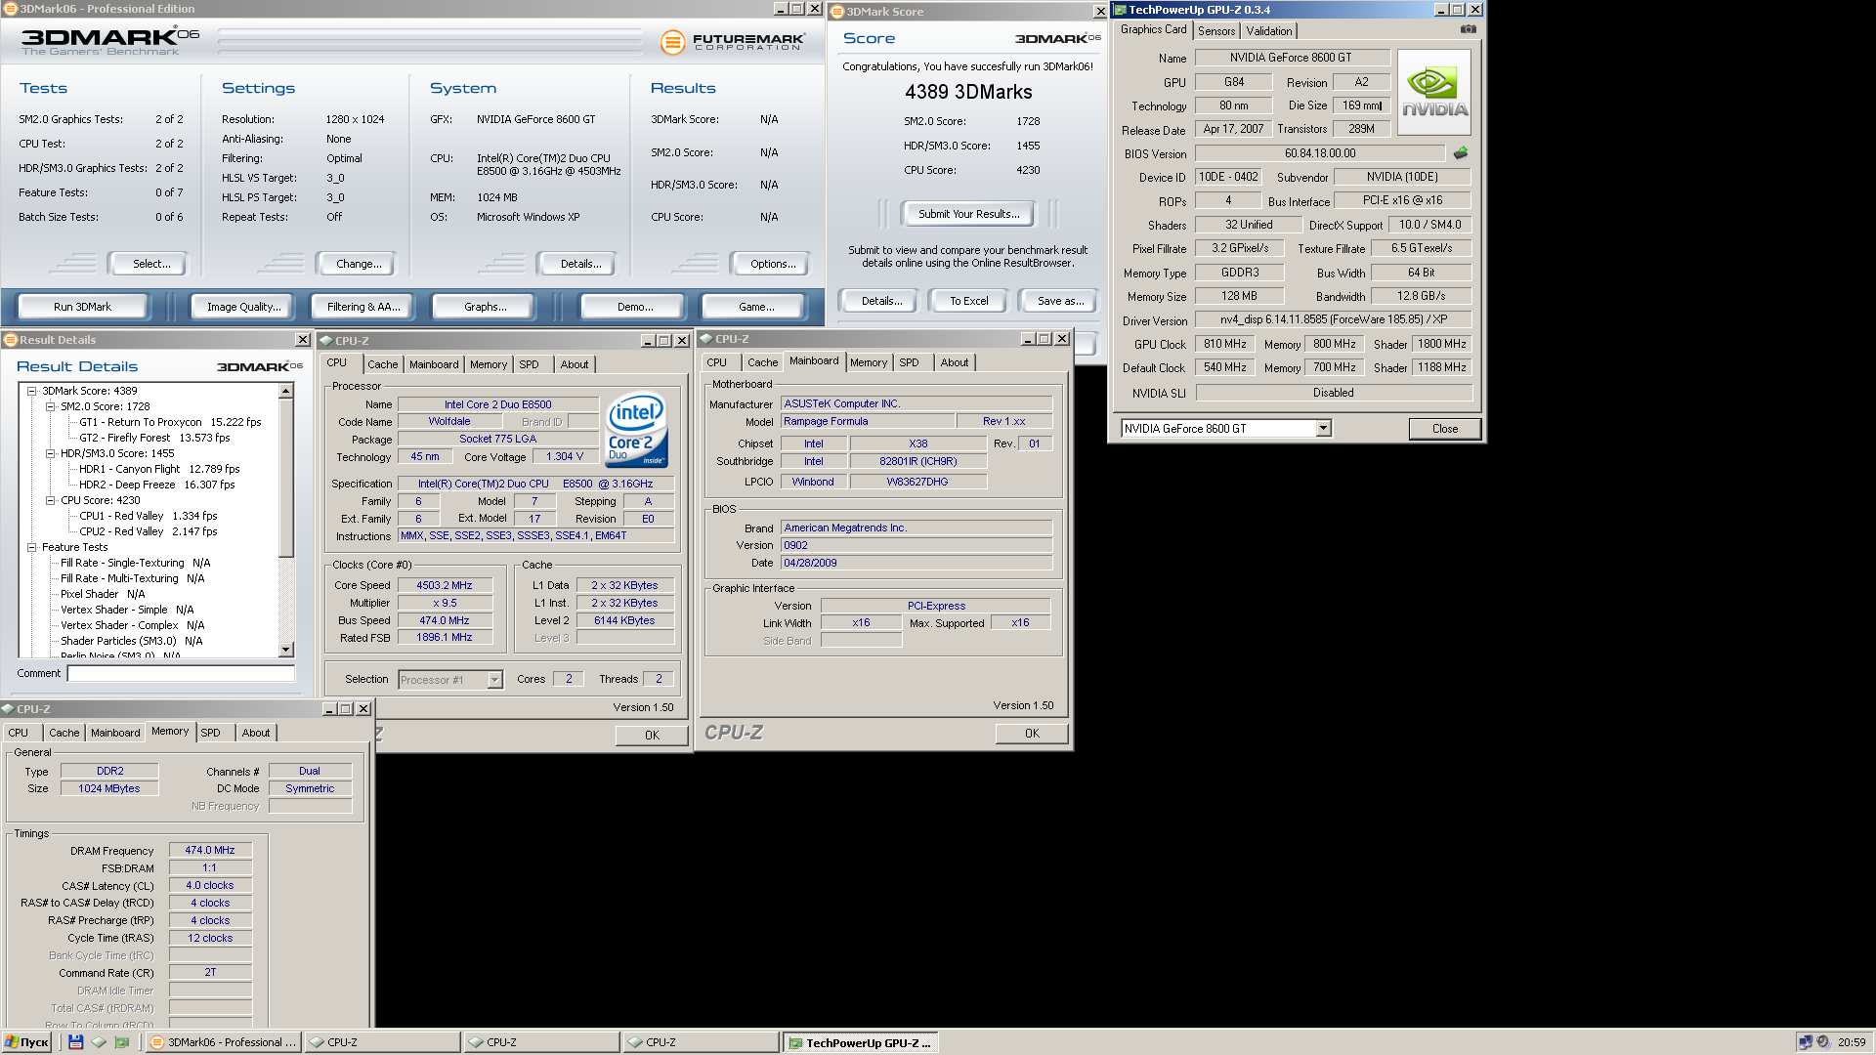Click OK in CPU-Z Mainboard window
Image resolution: width=1876 pixels, height=1055 pixels.
pyautogui.click(x=1032, y=734)
